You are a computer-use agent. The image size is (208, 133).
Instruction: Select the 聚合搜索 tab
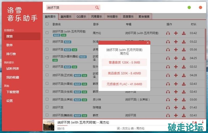[x=144, y=17]
